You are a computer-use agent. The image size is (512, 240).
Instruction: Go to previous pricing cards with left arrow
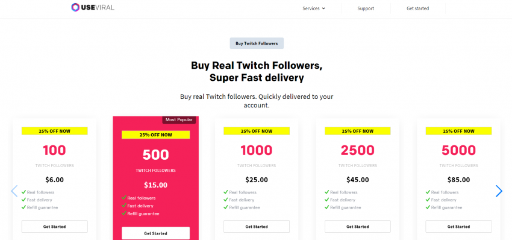(14, 191)
